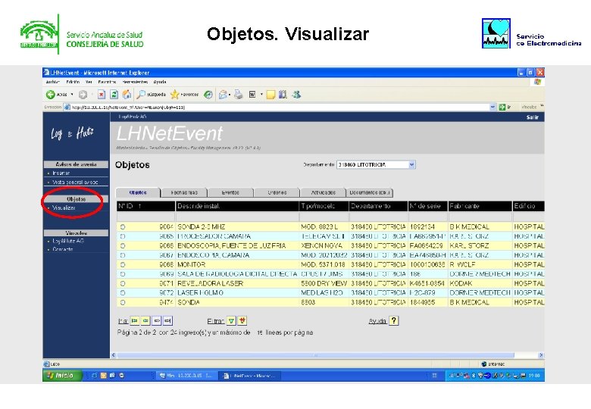This screenshot has width=591, height=409.
Task: Click the Visualizar link under Objetos
Action: tap(64, 208)
